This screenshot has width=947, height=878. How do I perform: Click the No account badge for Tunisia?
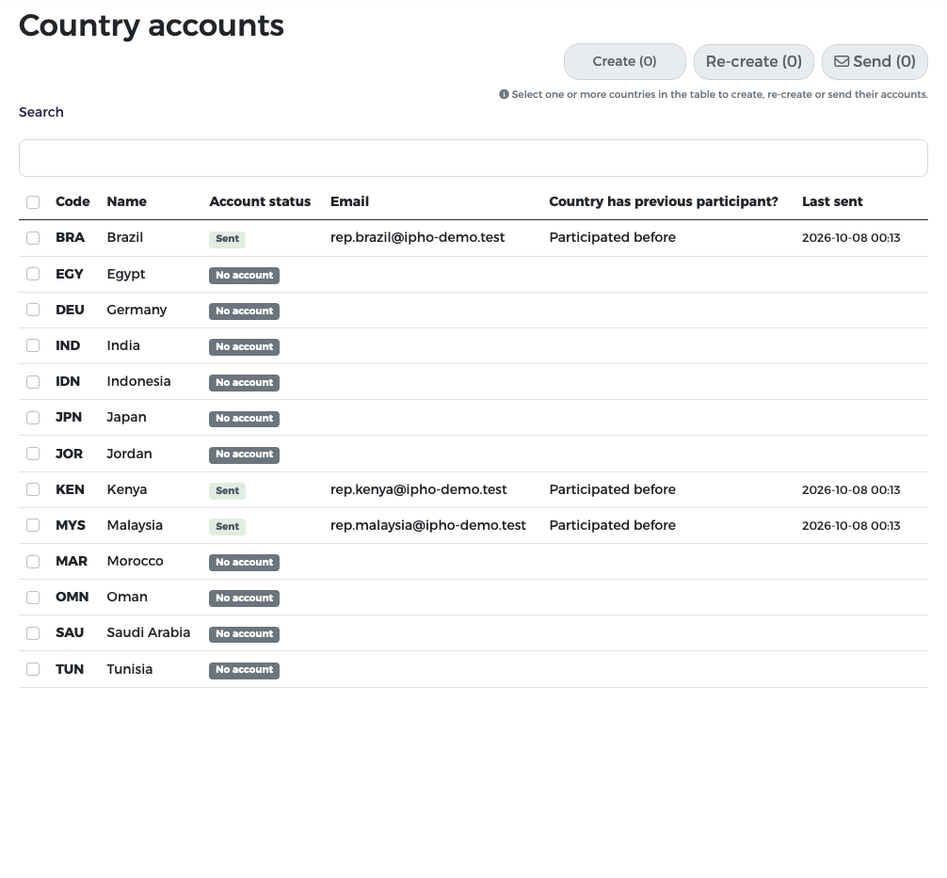244,670
